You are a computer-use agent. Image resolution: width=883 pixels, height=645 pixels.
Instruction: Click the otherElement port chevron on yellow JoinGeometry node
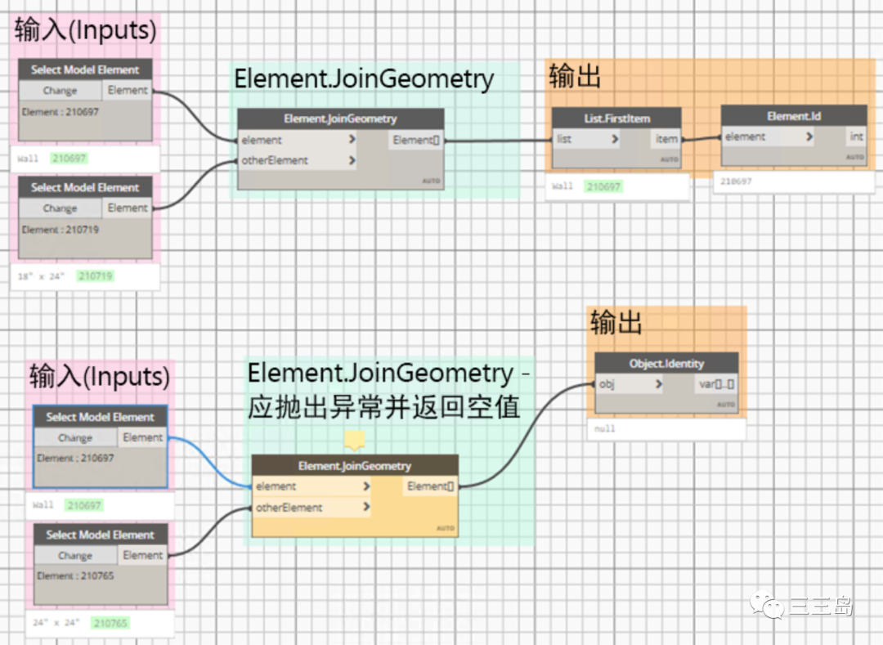pos(366,507)
